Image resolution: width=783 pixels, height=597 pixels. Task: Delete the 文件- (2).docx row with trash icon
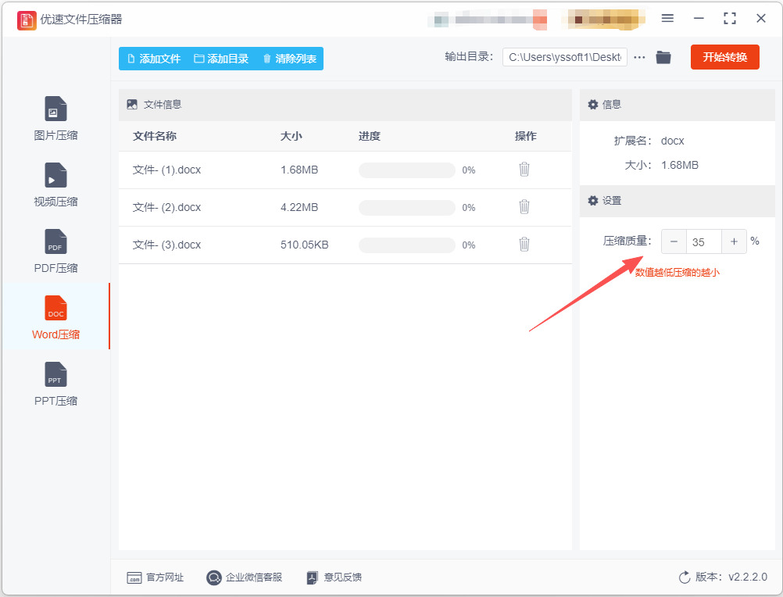tap(524, 206)
